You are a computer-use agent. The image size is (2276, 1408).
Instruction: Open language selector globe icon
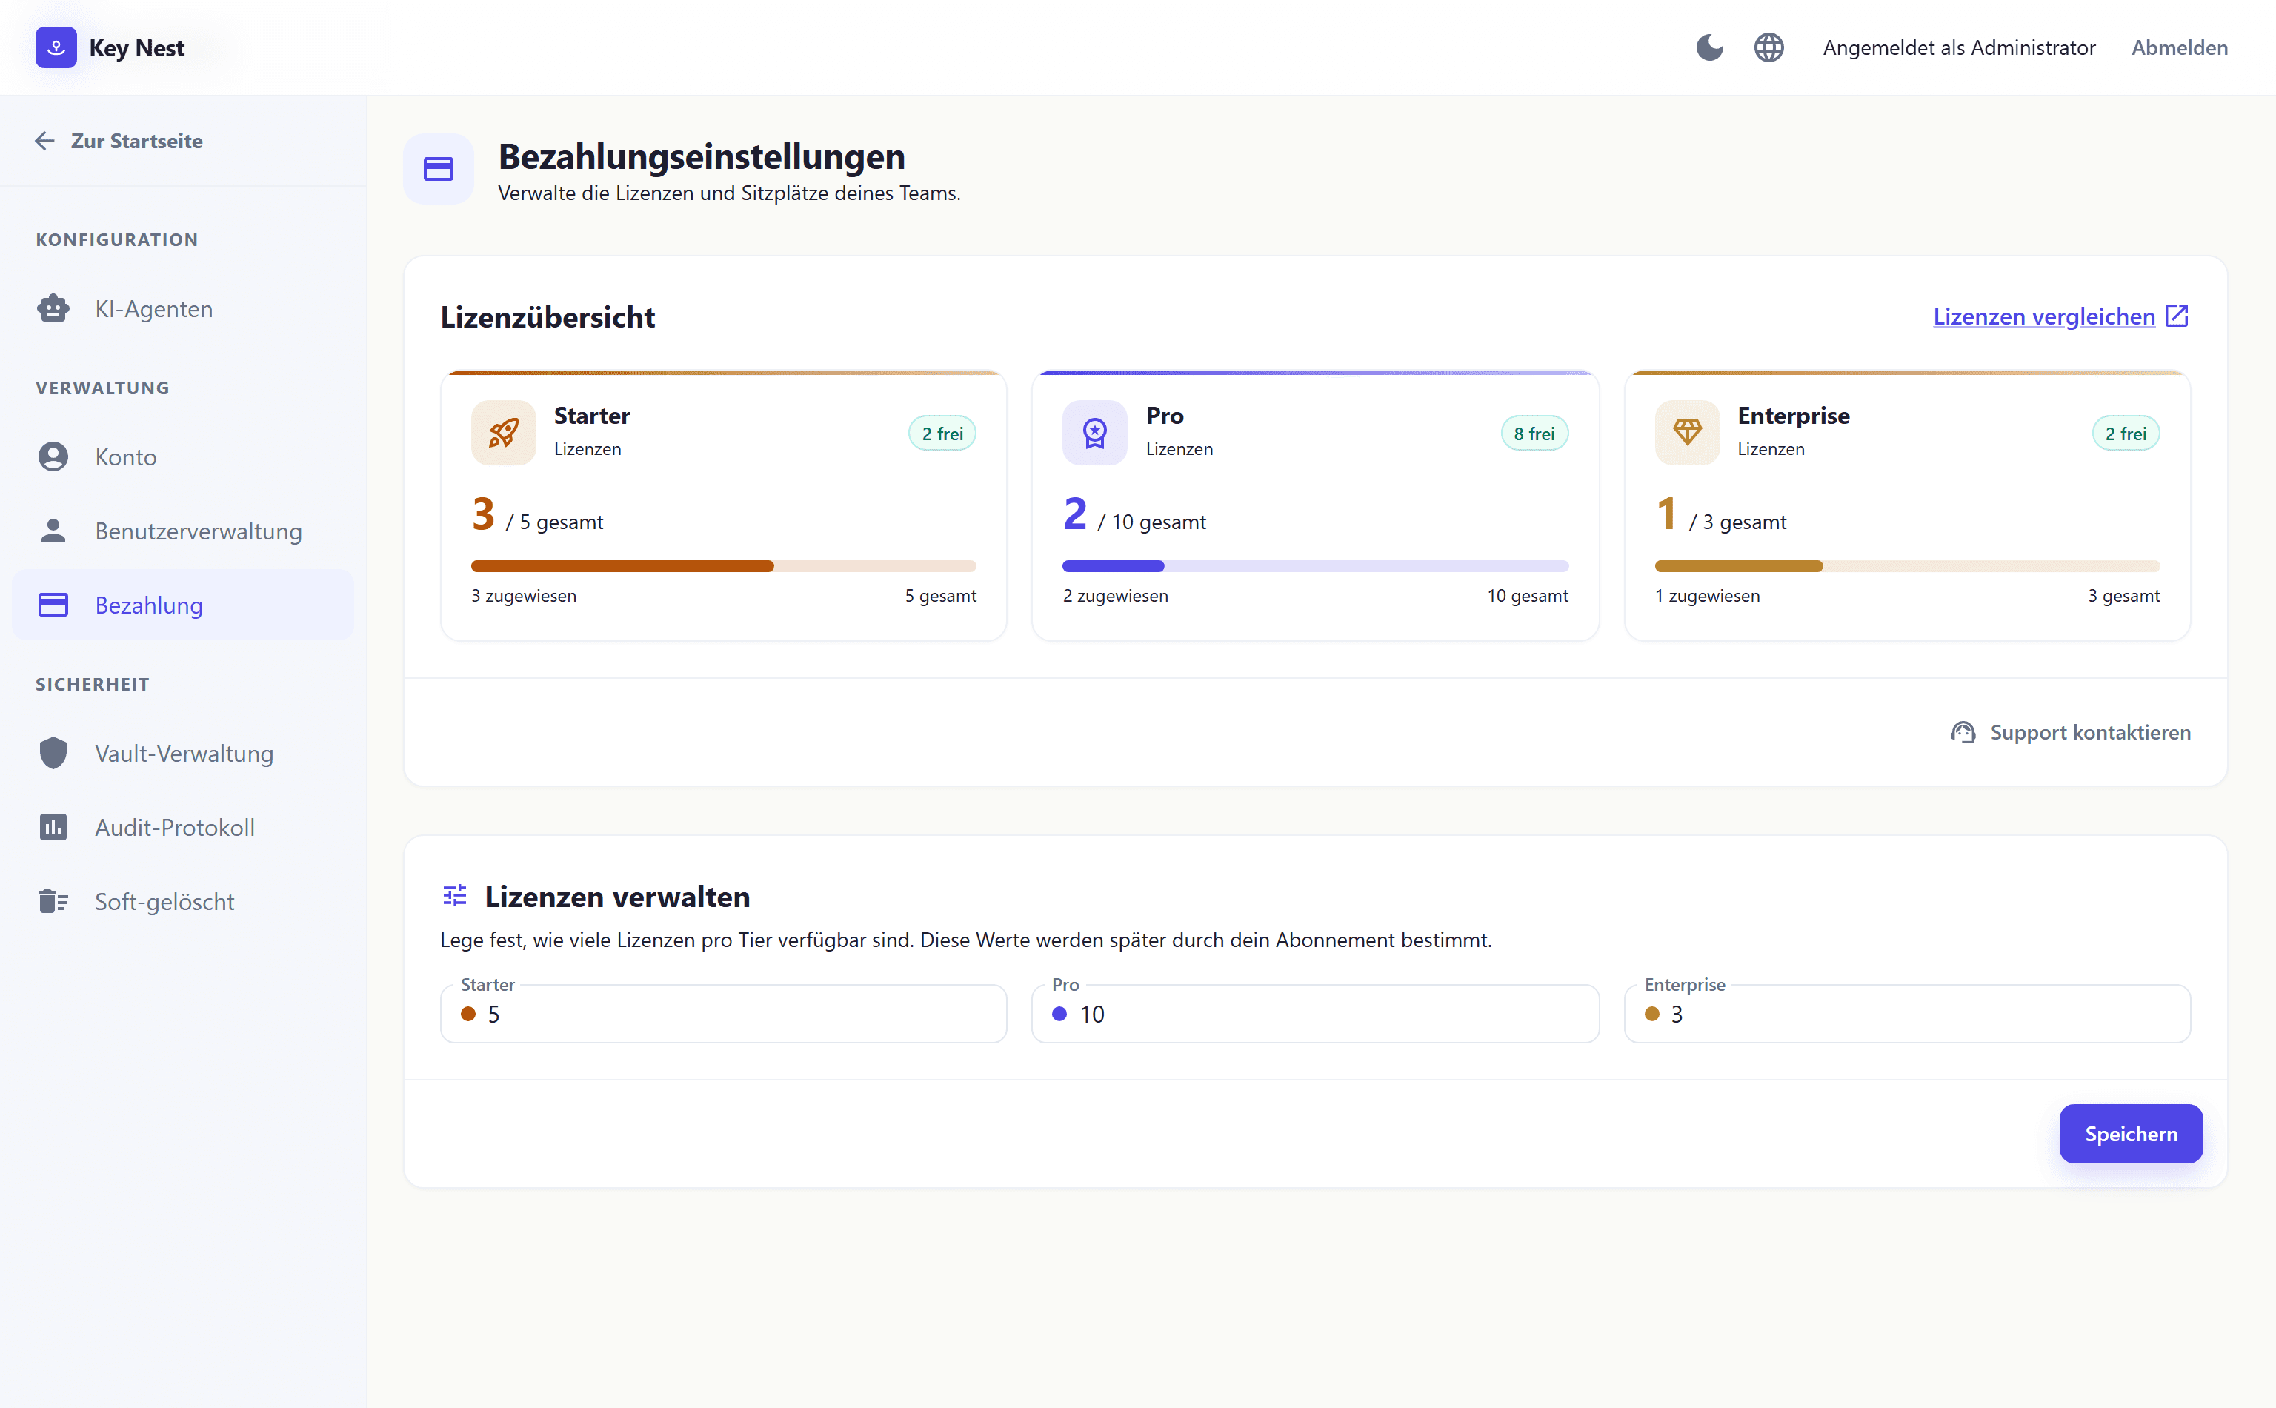pos(1768,47)
